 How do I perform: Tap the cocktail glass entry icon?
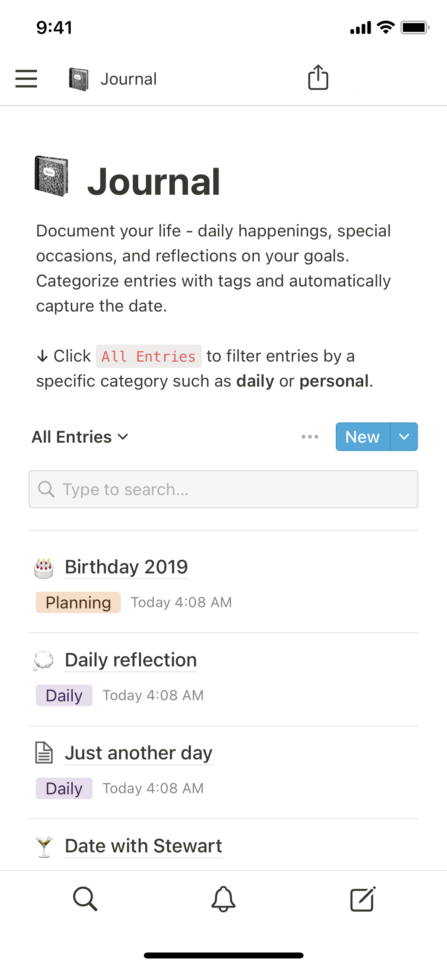tap(44, 846)
